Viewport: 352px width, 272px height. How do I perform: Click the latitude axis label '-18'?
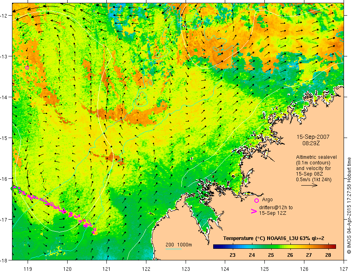[4, 260]
